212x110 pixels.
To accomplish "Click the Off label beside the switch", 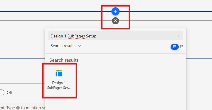I will 10,92.
